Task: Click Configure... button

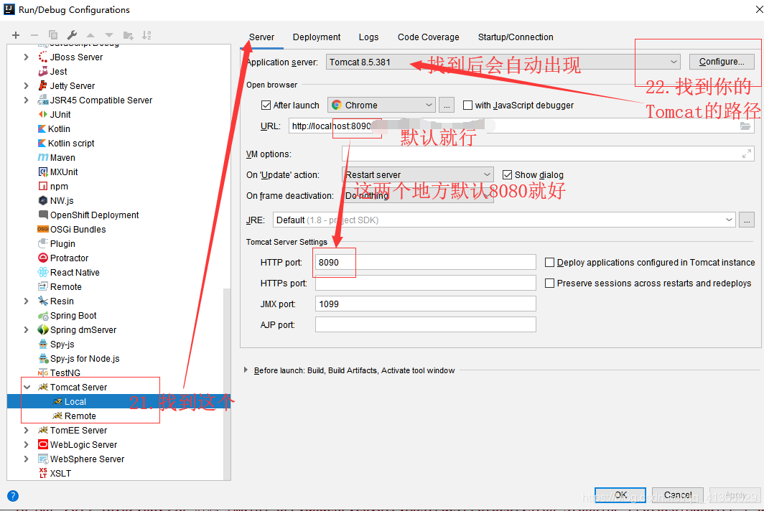Action: pyautogui.click(x=722, y=62)
